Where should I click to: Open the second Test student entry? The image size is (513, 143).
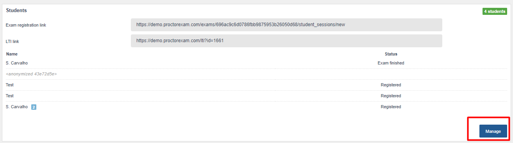[x=10, y=96]
